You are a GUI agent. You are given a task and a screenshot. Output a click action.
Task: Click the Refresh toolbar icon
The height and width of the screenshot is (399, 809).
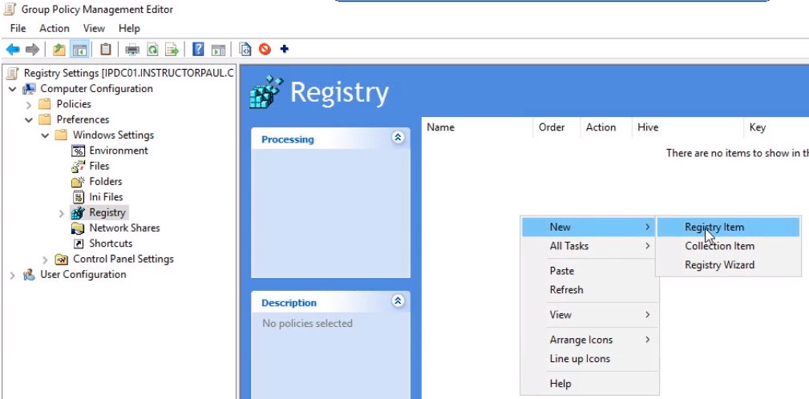[x=152, y=50]
